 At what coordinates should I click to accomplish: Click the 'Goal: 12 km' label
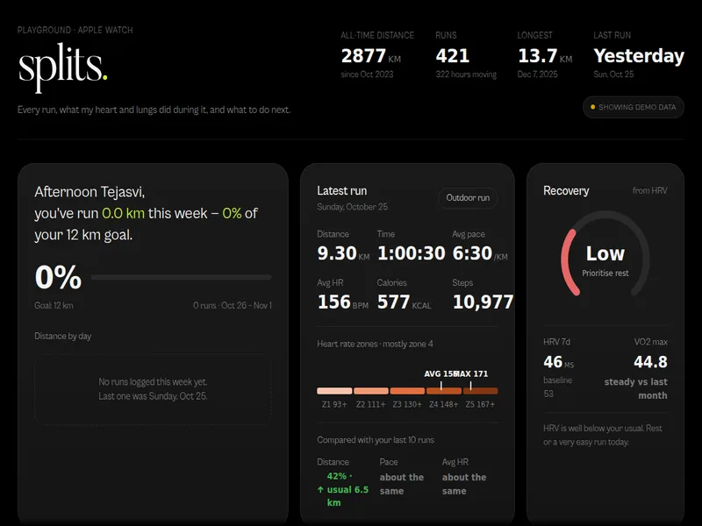point(54,305)
